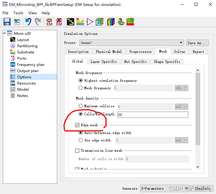Click the red X EM stop icon
The width and height of the screenshot is (216, 194).
[59, 22]
